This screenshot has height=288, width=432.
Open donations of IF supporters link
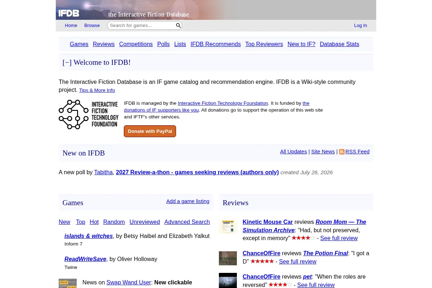[161, 110]
